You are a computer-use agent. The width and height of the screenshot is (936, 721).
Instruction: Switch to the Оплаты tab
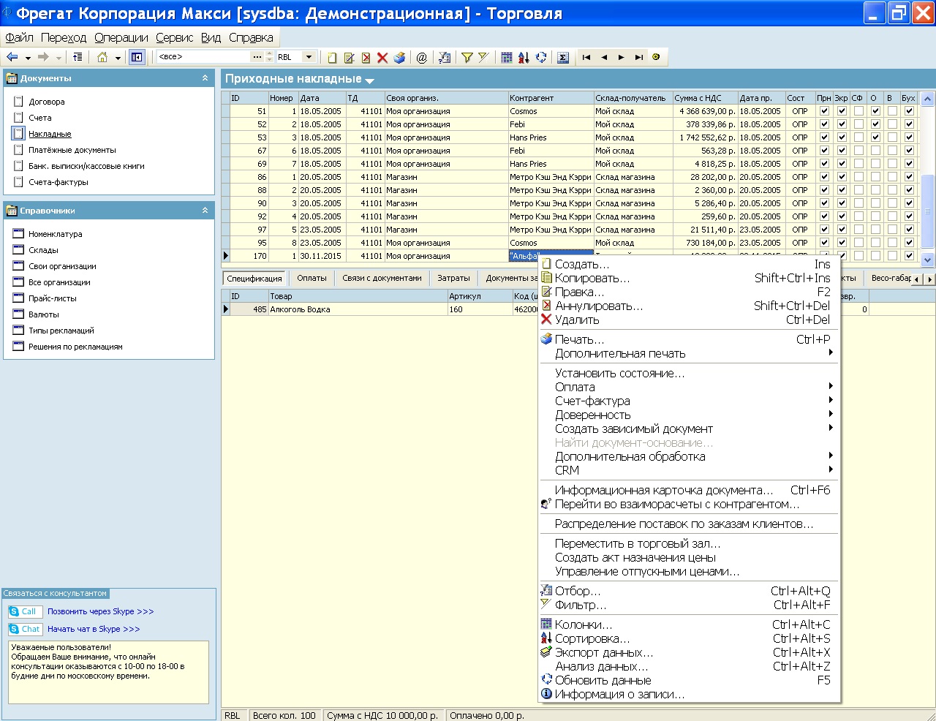[312, 278]
